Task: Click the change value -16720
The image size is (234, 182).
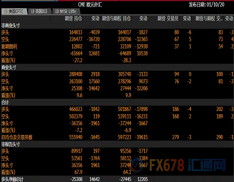Action: click(94, 39)
